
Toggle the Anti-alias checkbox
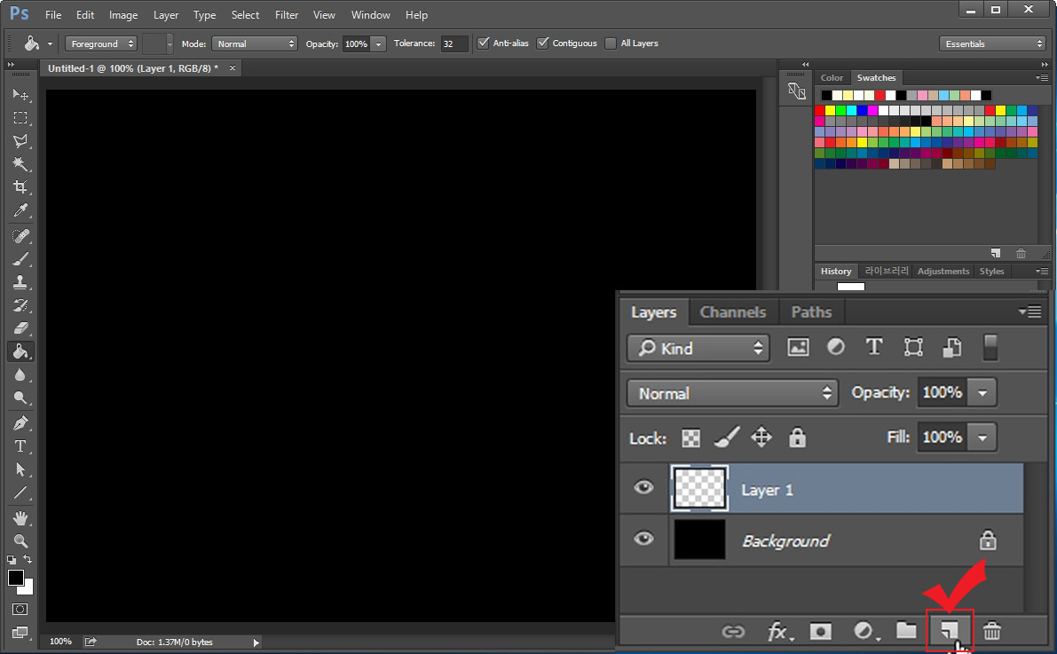coord(483,43)
